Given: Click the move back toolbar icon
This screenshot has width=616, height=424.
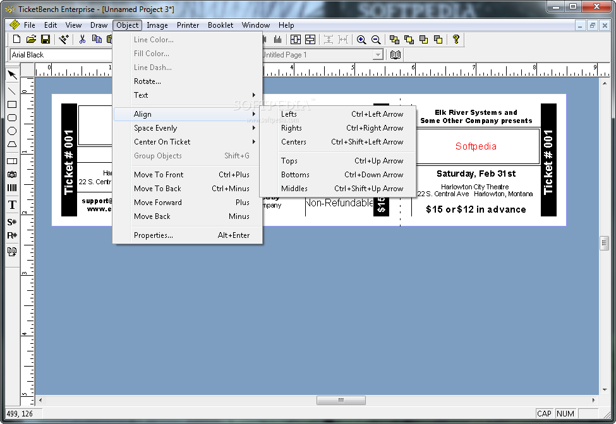Looking at the screenshot, I should tap(438, 39).
